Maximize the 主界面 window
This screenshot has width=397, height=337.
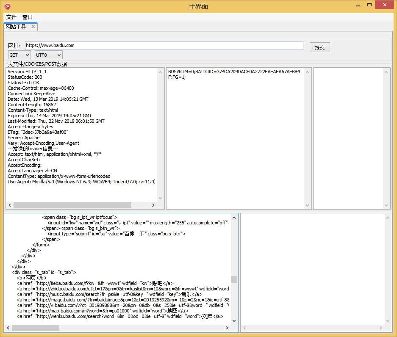tap(369, 5)
